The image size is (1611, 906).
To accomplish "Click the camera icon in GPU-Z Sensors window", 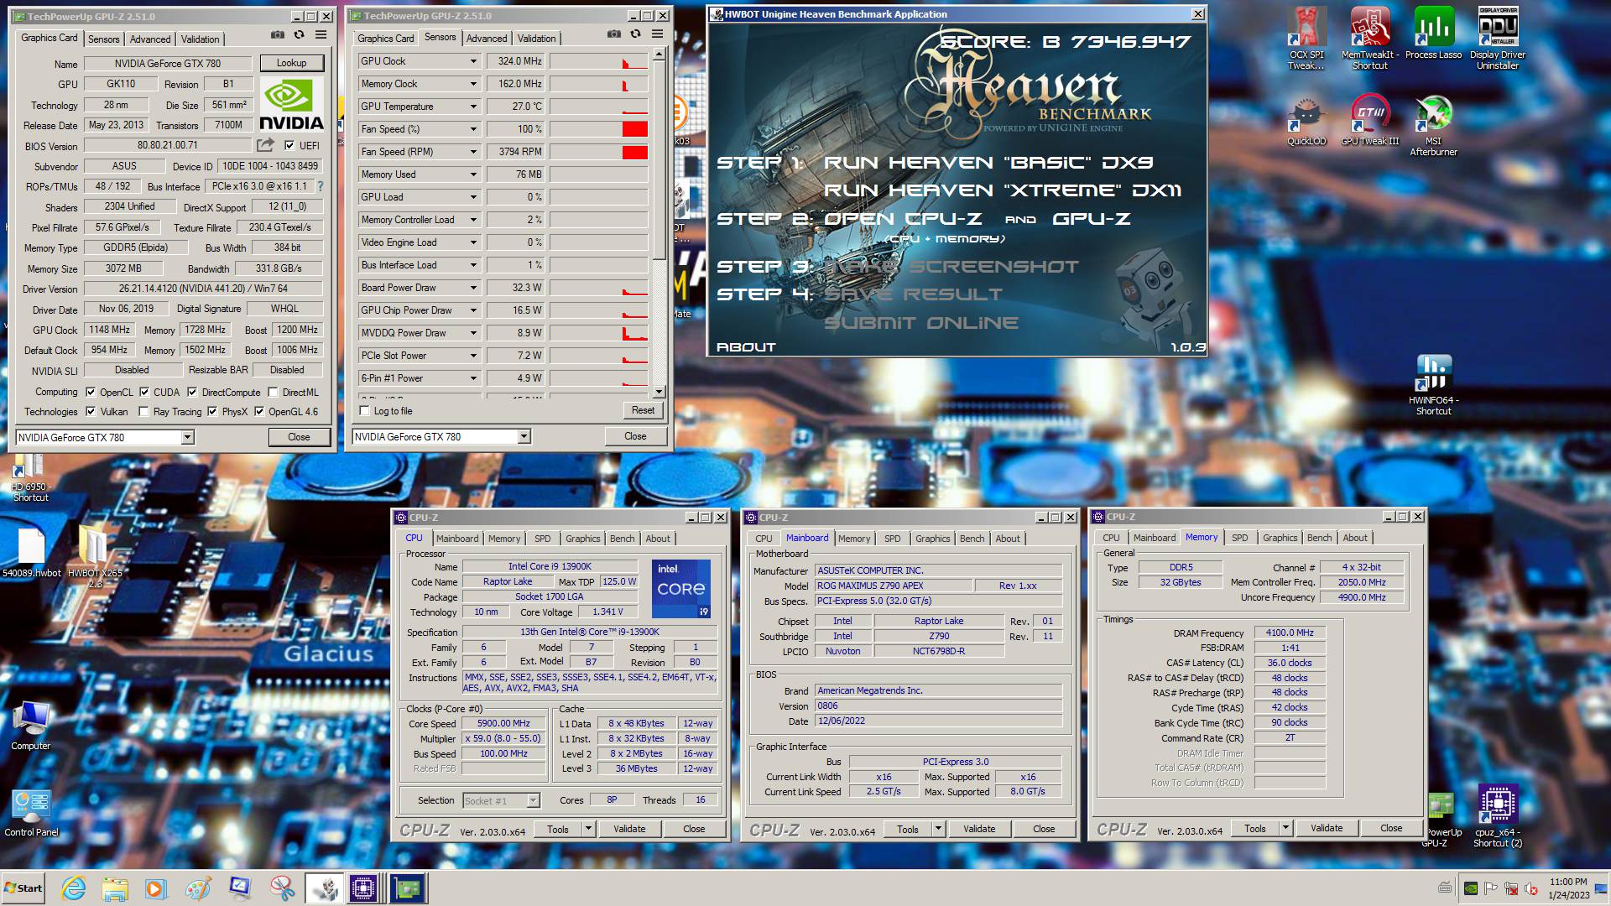I will tap(613, 34).
